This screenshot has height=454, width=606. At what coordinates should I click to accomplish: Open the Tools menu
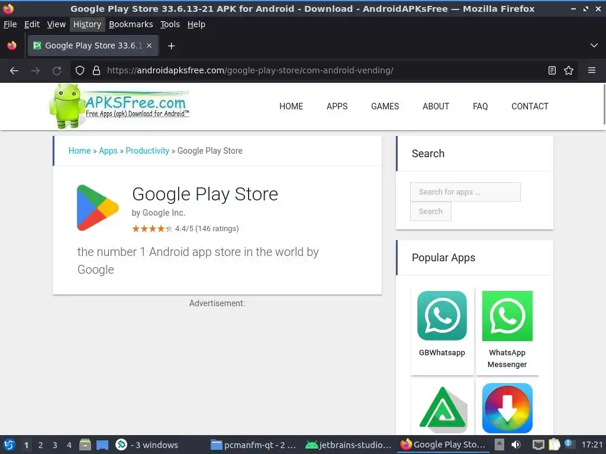coord(170,24)
